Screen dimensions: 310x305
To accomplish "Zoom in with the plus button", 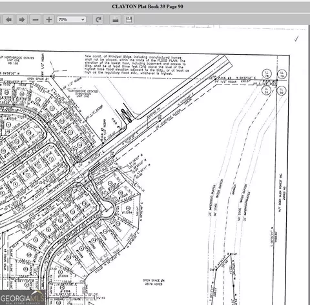I will click(49, 19).
